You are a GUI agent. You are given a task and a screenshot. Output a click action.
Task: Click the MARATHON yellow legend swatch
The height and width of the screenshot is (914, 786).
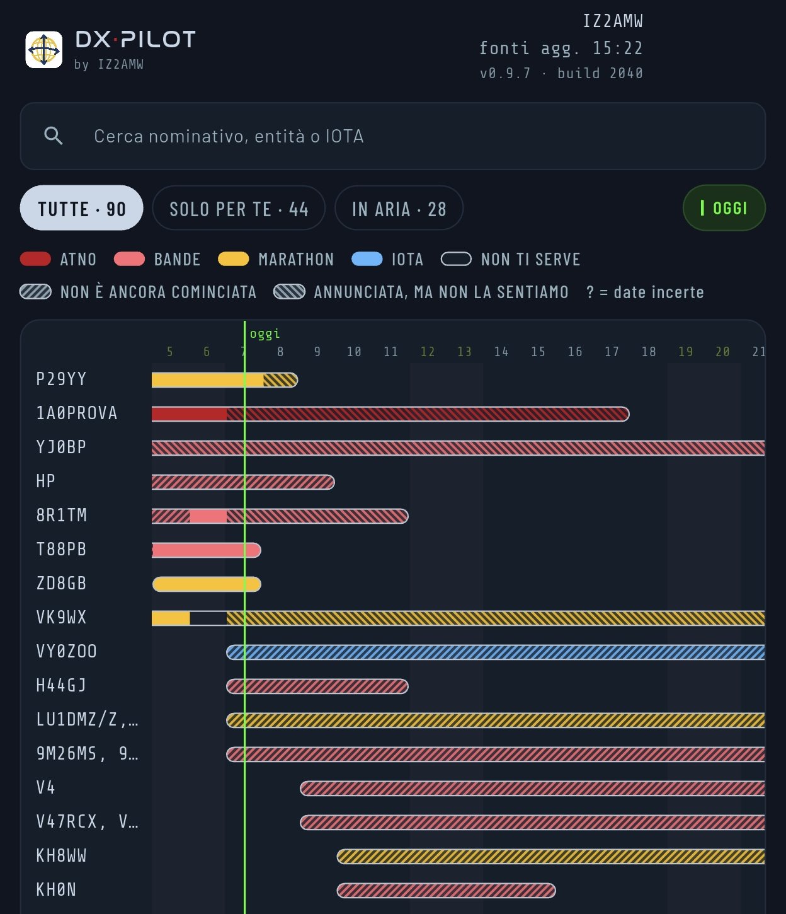(x=234, y=259)
